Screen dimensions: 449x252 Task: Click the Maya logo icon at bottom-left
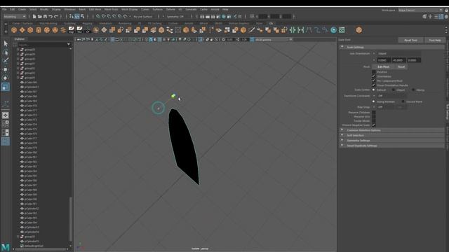click(x=6, y=247)
